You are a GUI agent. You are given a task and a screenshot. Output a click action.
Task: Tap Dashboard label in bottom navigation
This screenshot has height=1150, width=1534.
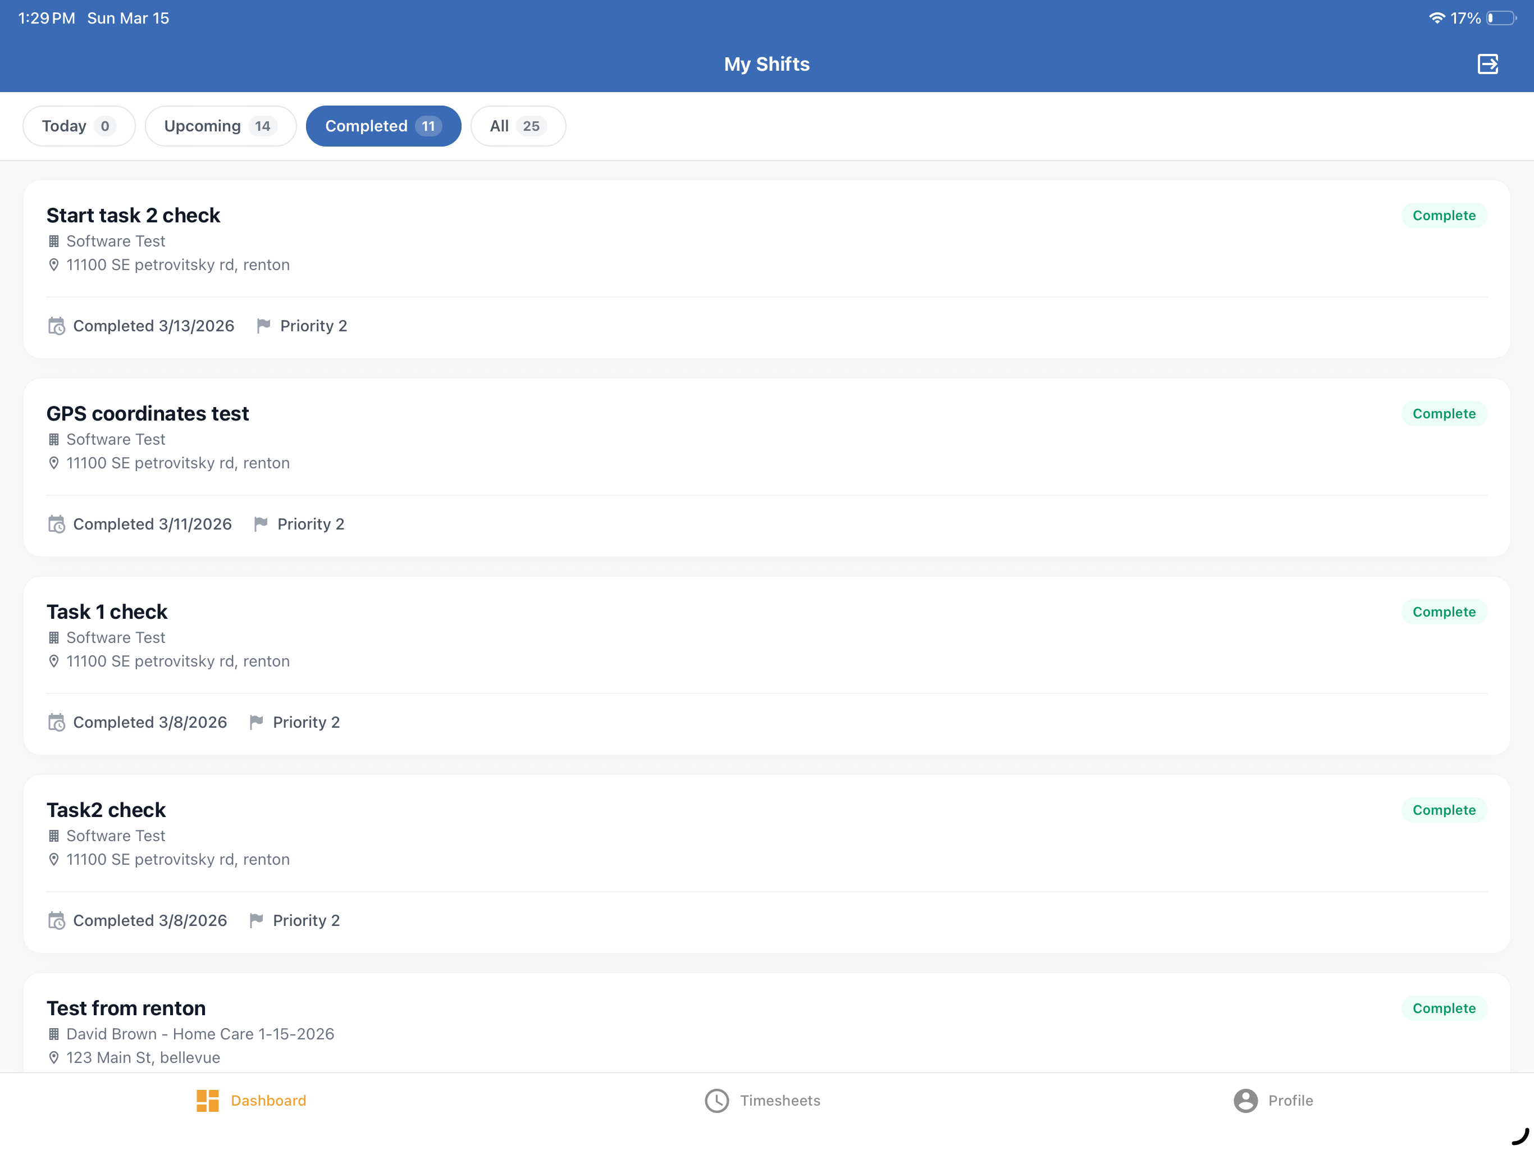[268, 1100]
